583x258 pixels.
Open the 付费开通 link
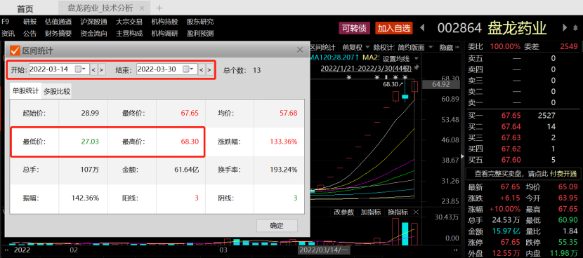pyautogui.click(x=563, y=174)
